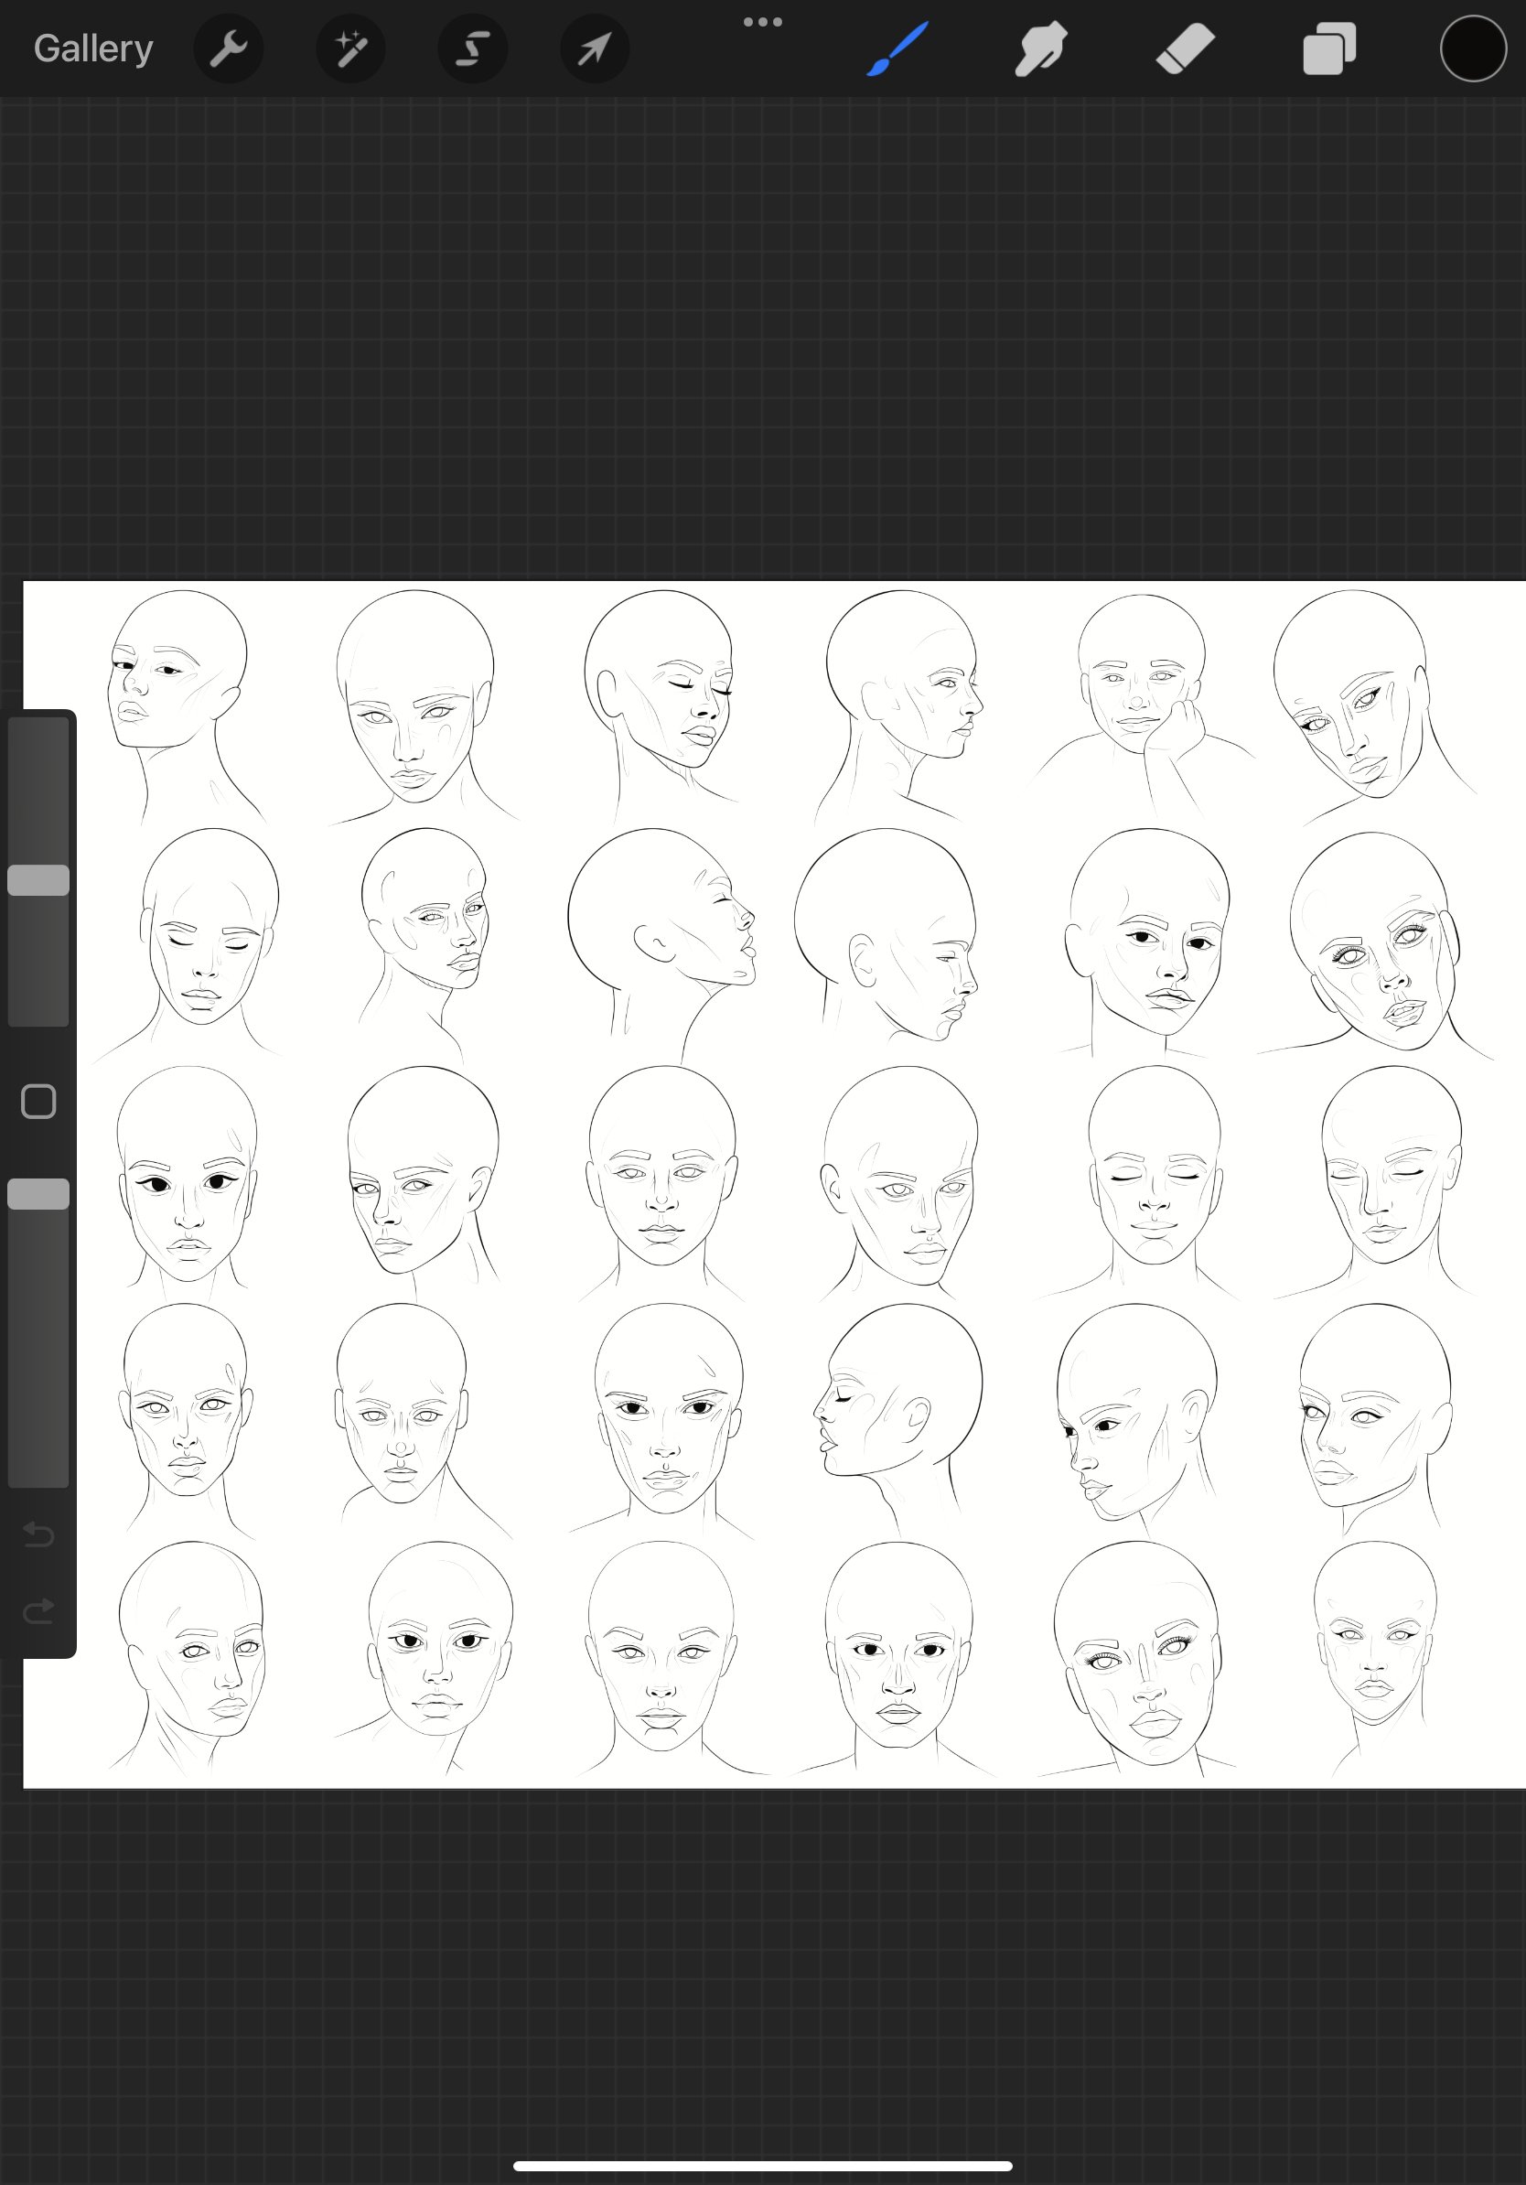The width and height of the screenshot is (1526, 2185).
Task: Select the Transform arrow tool
Action: point(594,48)
